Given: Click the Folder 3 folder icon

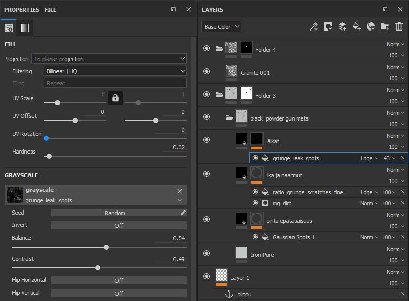Looking at the screenshot, I should click(219, 95).
